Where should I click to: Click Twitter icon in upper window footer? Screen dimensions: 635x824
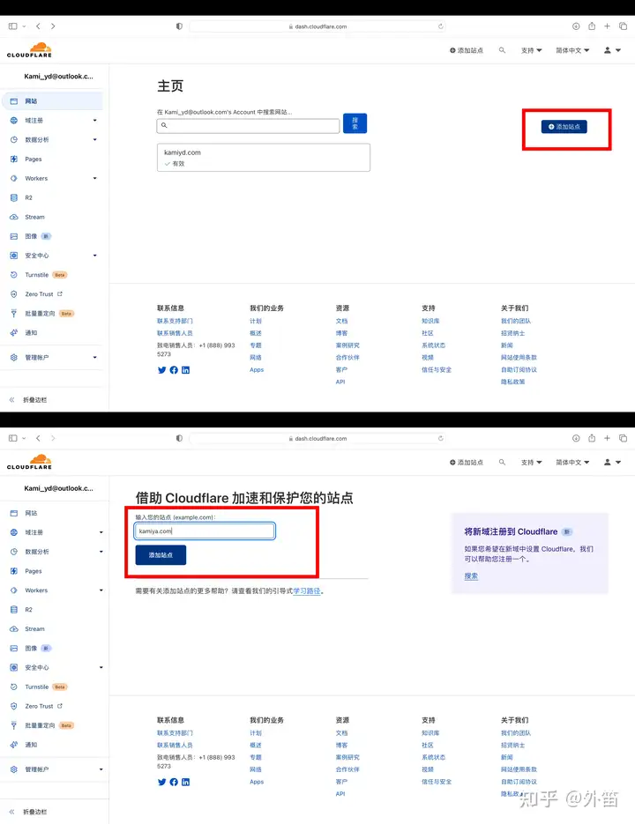[x=161, y=370]
